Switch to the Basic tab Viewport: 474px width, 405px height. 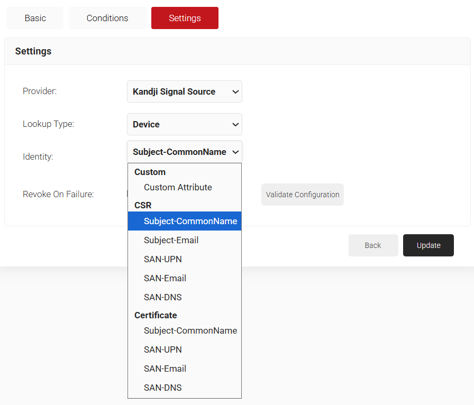(x=35, y=18)
